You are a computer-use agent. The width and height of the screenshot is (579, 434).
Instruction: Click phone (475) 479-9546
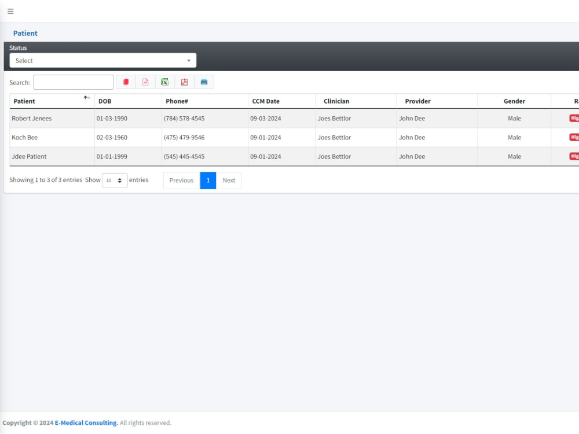point(184,137)
